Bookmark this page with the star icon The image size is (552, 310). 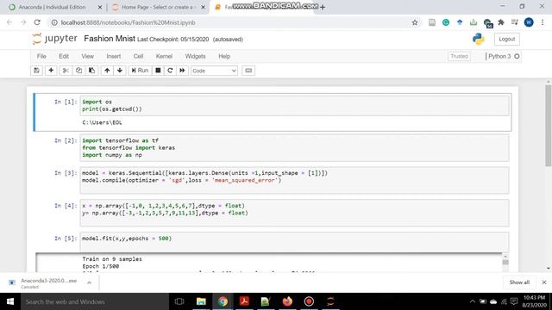(x=415, y=22)
